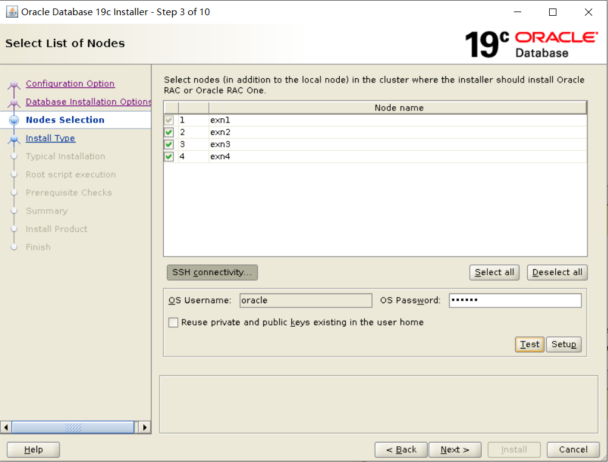Click the Node name column header
The image size is (608, 462).
coord(398,108)
